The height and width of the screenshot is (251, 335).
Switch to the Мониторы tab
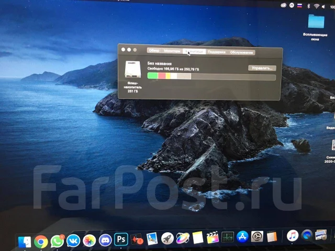pos(172,51)
